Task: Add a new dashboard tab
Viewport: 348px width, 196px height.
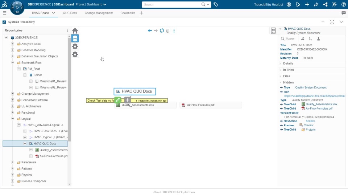Action: 141,13
